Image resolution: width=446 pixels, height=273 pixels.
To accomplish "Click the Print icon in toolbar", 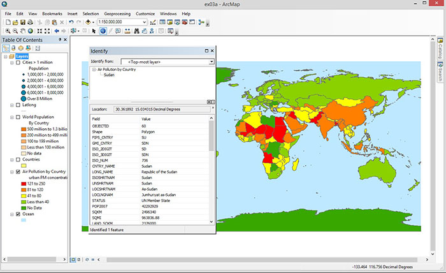I will coord(30,22).
